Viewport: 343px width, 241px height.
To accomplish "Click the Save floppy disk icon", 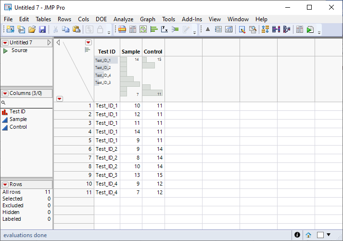I will (x=42, y=29).
